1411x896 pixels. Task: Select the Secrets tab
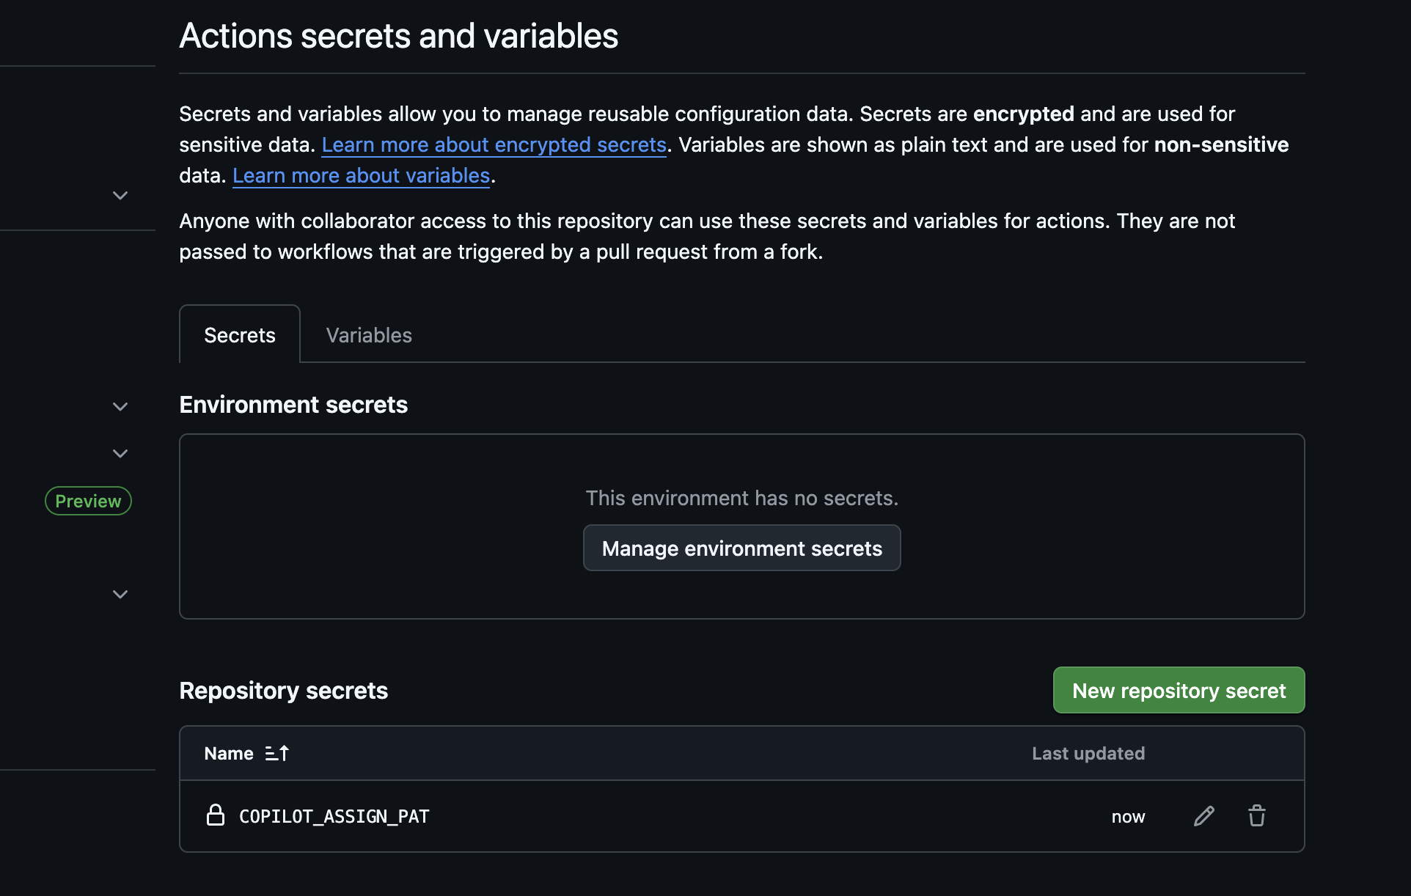[x=239, y=334]
